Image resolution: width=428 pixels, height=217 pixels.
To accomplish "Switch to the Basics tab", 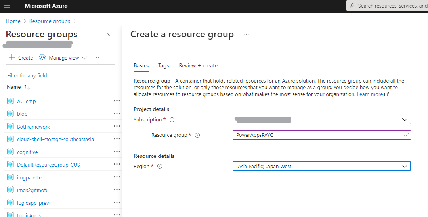I will click(141, 65).
